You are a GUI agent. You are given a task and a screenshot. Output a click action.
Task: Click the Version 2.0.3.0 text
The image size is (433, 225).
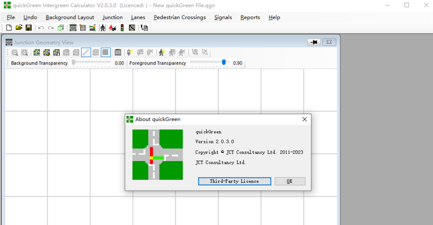coord(214,141)
